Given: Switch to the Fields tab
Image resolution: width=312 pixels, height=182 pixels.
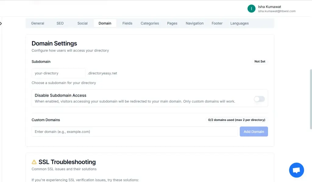Looking at the screenshot, I should (127, 23).
